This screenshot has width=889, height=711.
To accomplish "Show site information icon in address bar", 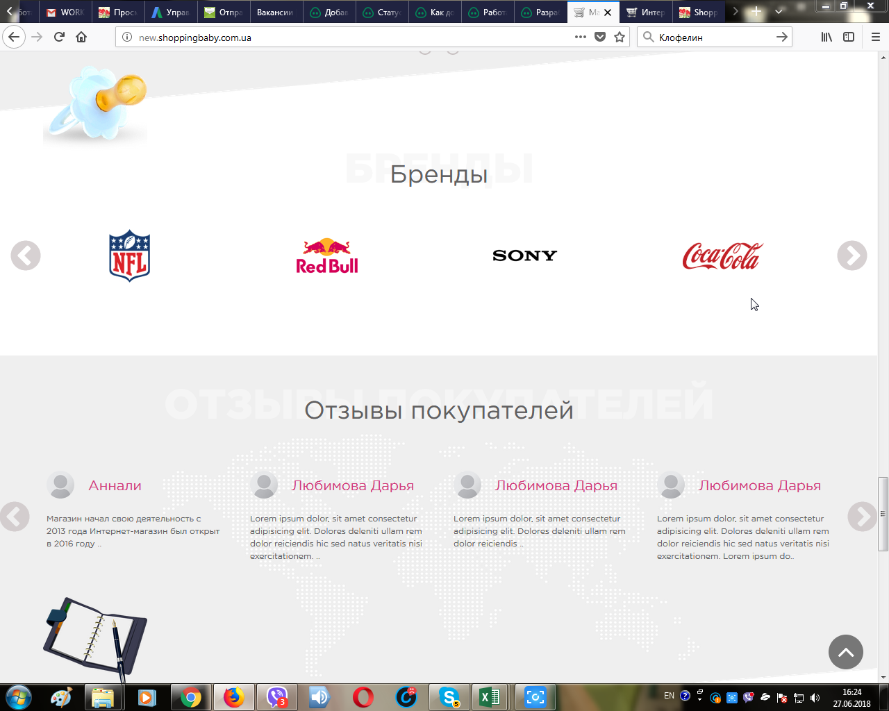I will [127, 37].
